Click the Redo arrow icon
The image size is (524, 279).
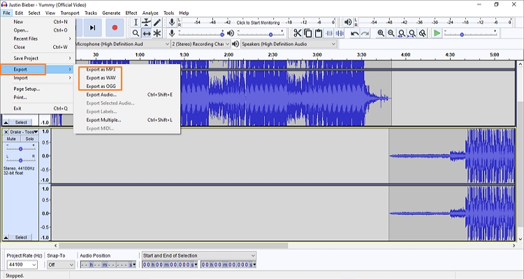click(x=365, y=33)
